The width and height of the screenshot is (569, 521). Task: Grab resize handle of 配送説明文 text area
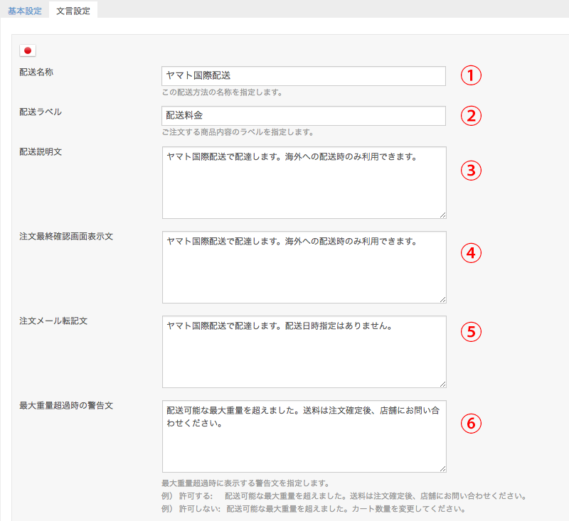tap(442, 214)
